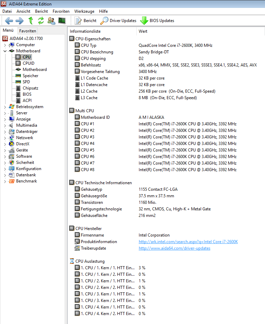Expand the Multimedia tree node
Image resolution: width=265 pixels, height=324 pixels.
(x=5, y=125)
